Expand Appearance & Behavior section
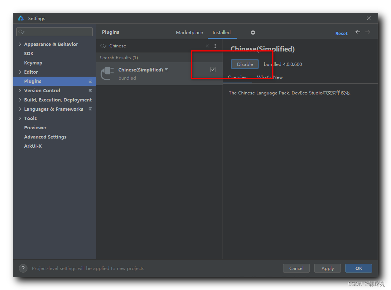This screenshot has width=391, height=290. point(20,44)
